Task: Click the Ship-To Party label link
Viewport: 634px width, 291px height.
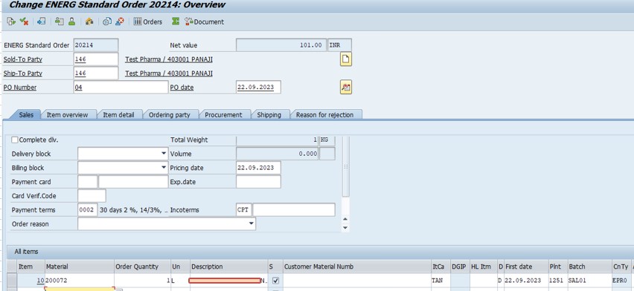Action: click(22, 73)
